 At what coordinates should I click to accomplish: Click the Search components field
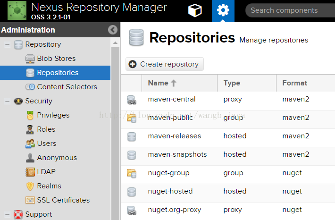[291, 10]
